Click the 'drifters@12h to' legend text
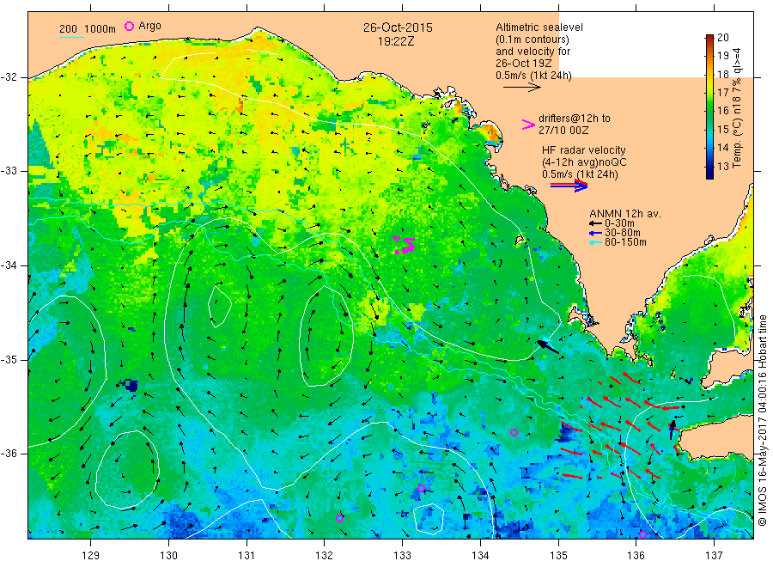 (575, 119)
